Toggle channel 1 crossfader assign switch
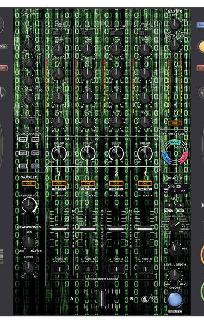204x325 pixels. click(88, 269)
